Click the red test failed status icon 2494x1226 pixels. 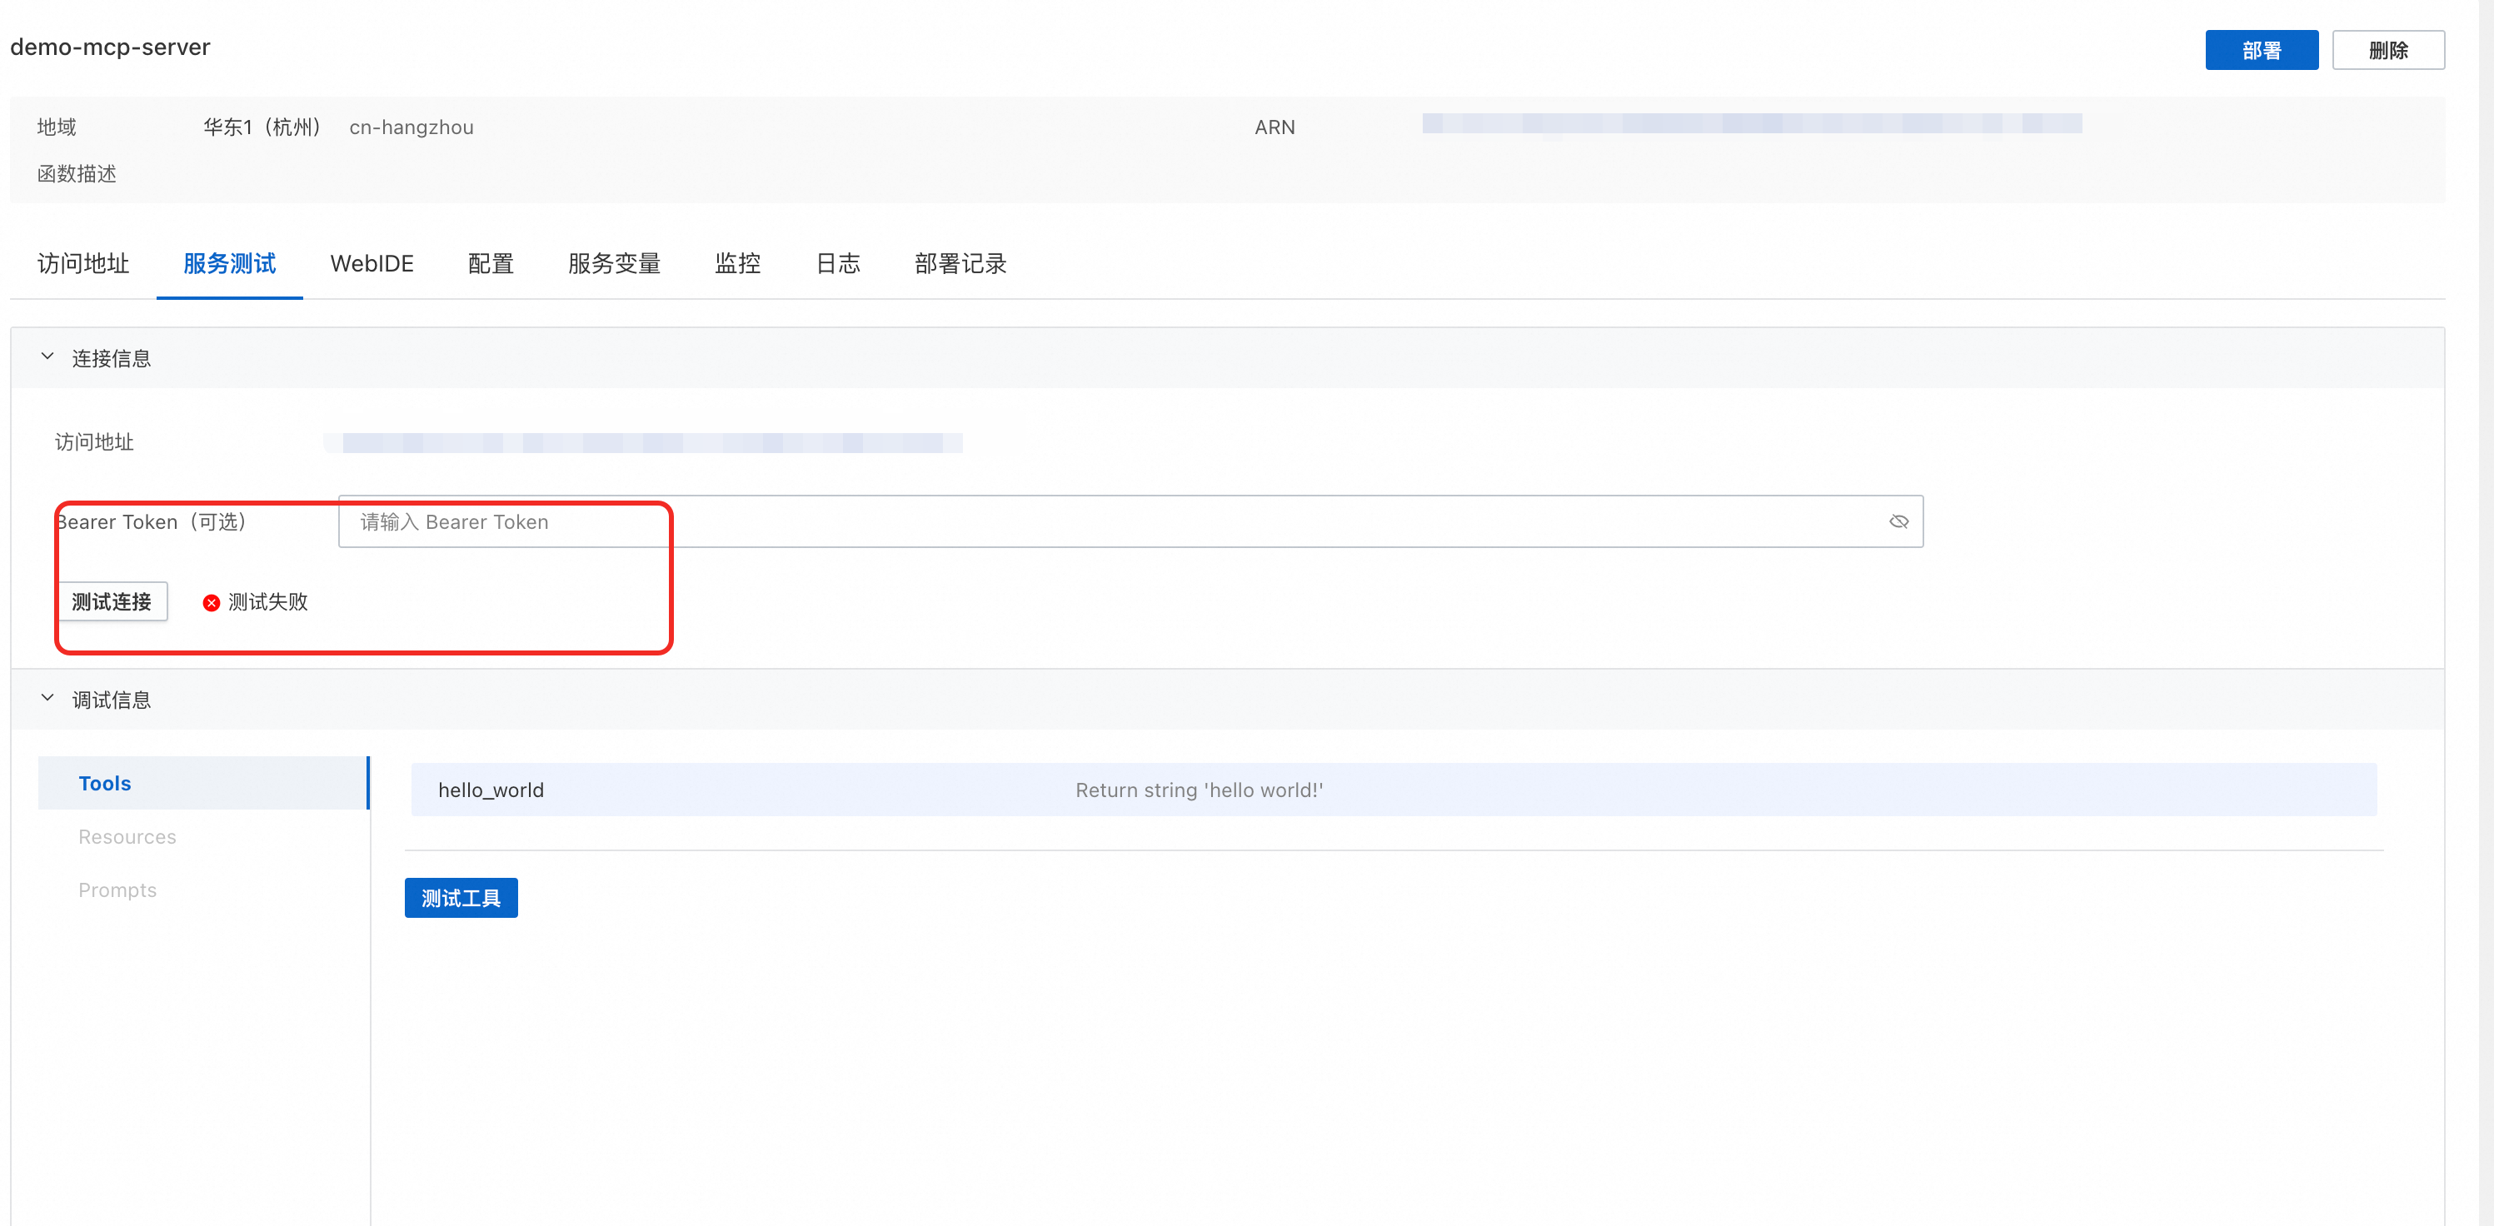coord(211,602)
